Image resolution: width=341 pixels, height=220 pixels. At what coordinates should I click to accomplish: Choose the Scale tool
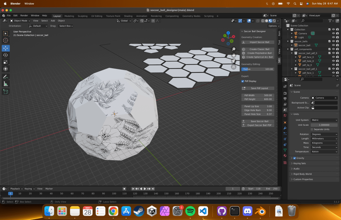point(6,62)
